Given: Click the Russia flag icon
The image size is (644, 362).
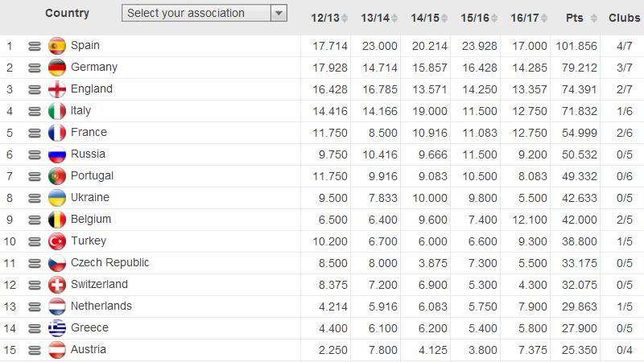Looking at the screenshot, I should coord(56,154).
